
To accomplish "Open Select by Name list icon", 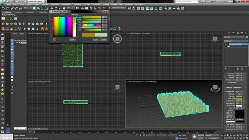I will coord(39,8).
